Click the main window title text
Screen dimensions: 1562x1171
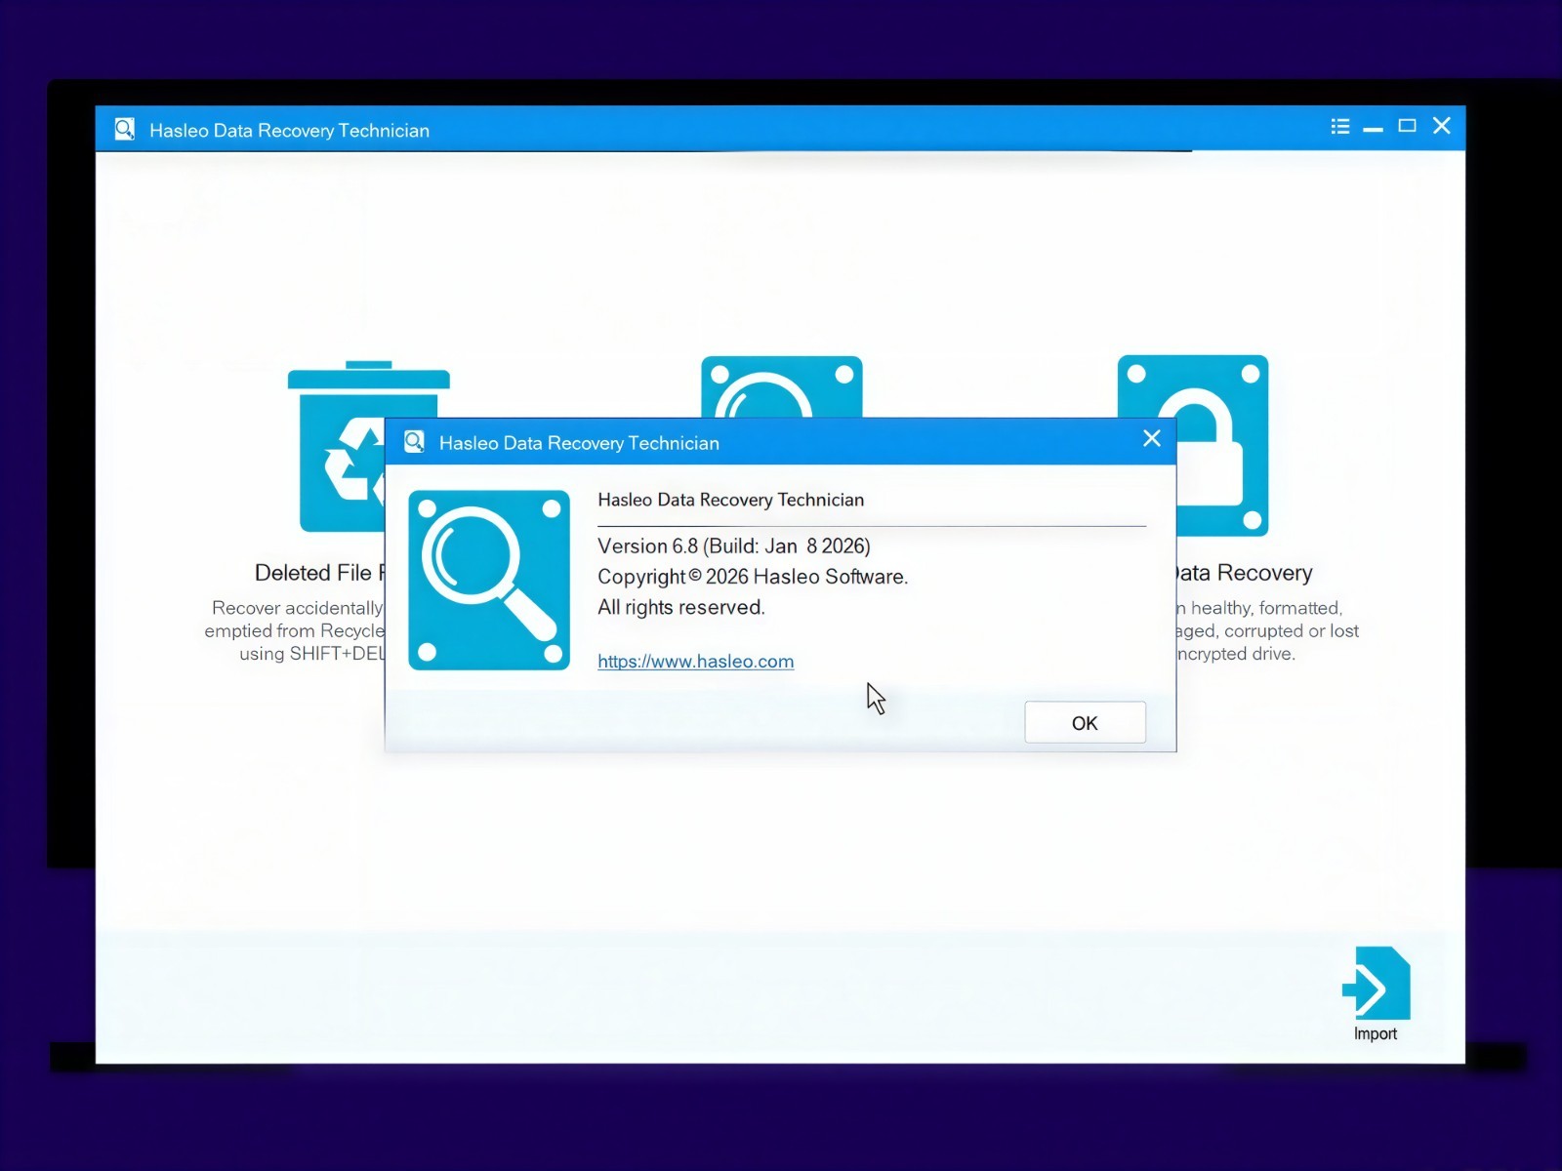point(289,131)
